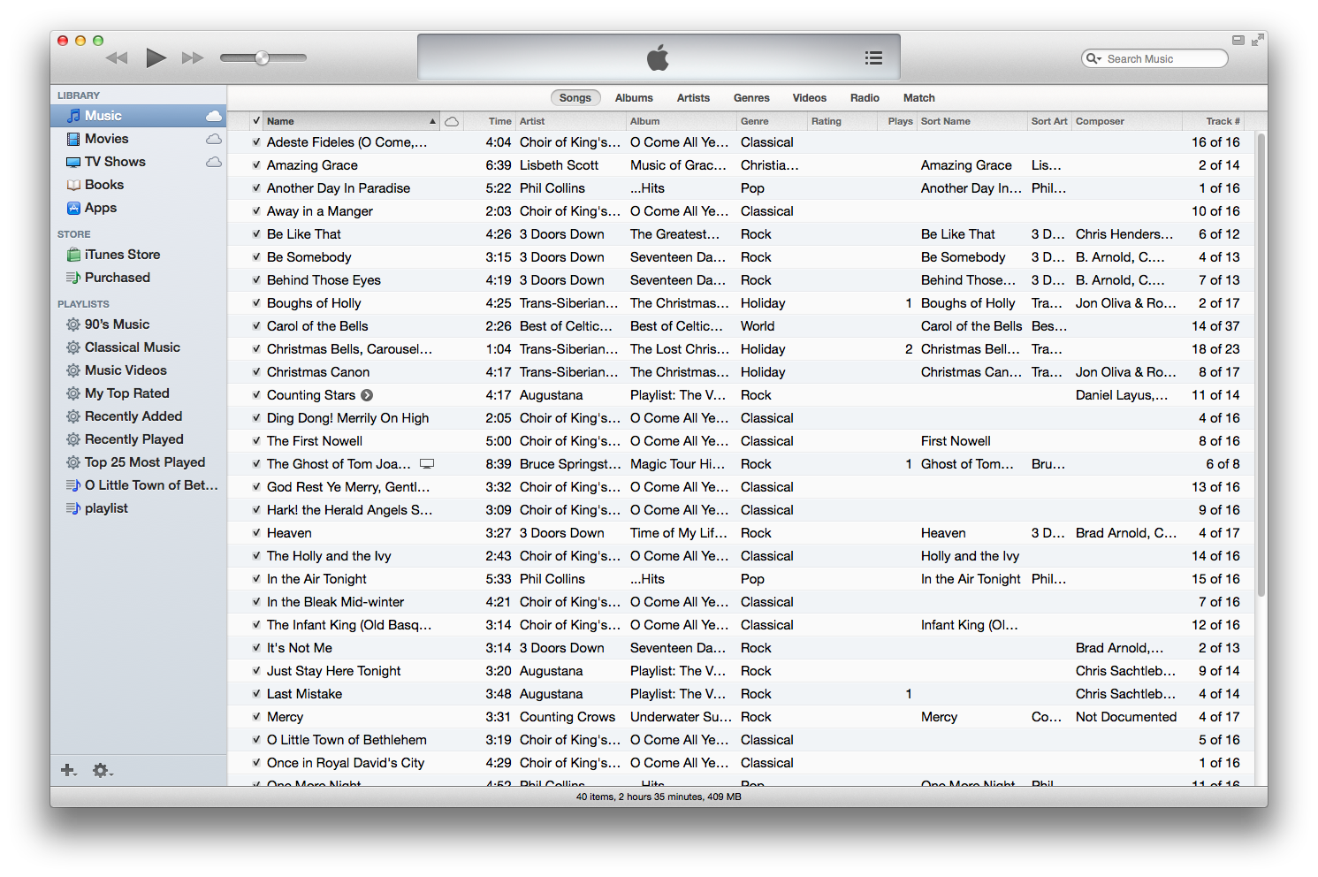Viewport: 1318px width, 877px height.
Task: Uncheck the Carol of the Bells checkbox
Action: (x=255, y=326)
